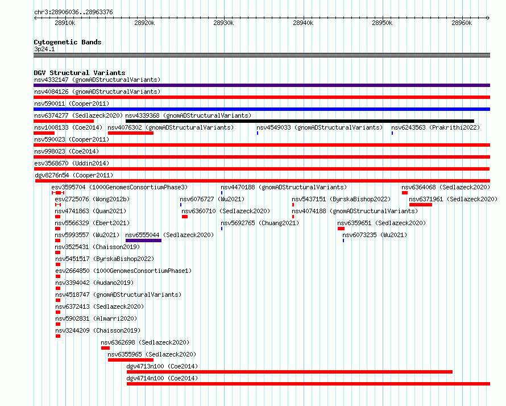Select nsv5993557 (Wu2021) label

click(x=87, y=235)
